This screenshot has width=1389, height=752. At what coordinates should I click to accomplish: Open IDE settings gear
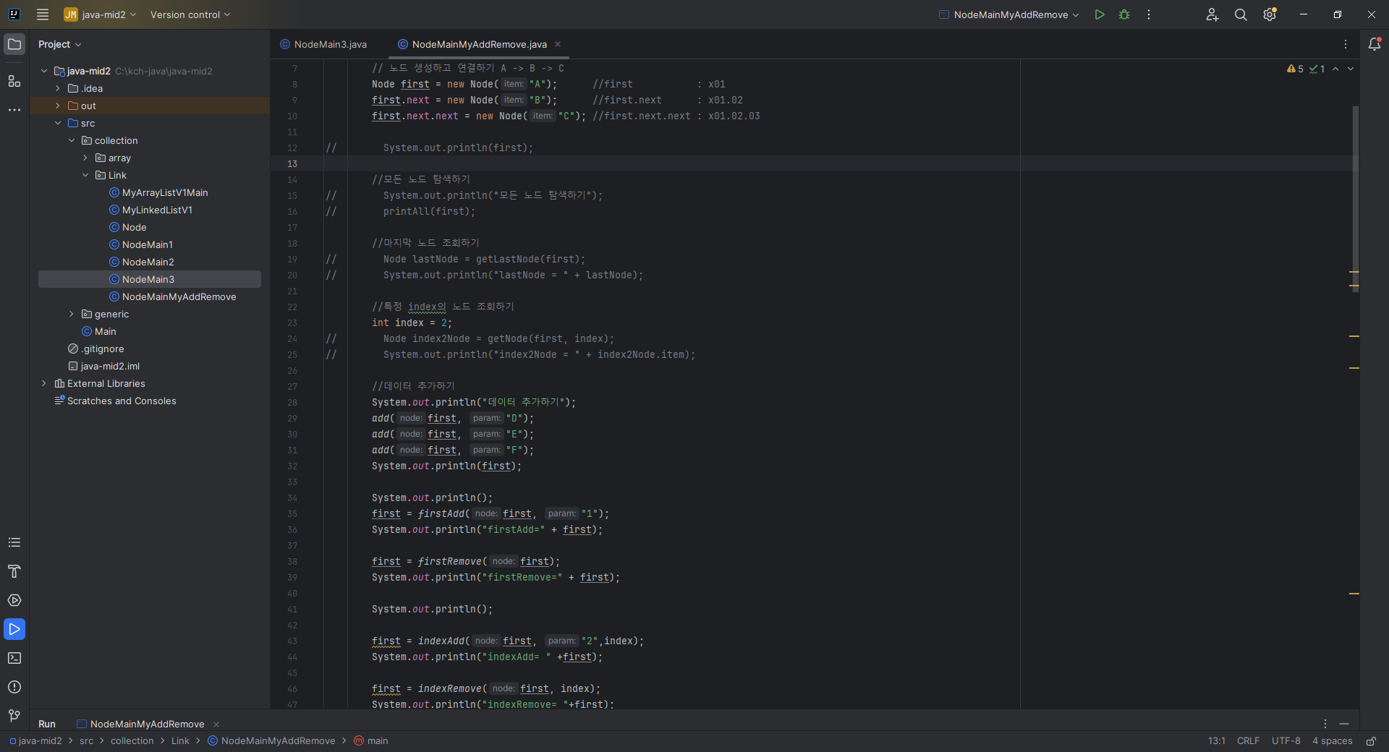pos(1270,14)
